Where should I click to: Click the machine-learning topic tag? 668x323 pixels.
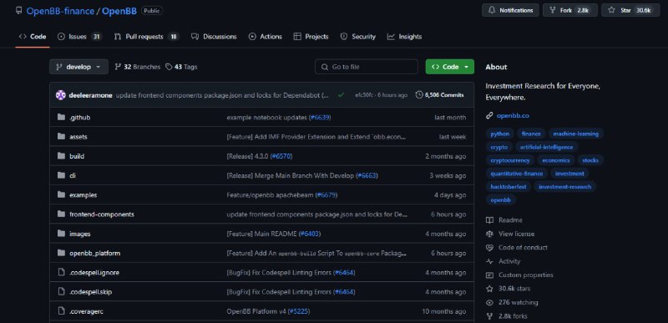click(x=575, y=134)
